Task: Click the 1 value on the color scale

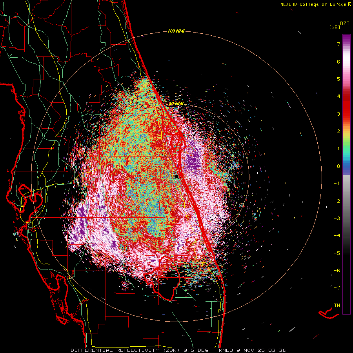Action: pyautogui.click(x=338, y=149)
